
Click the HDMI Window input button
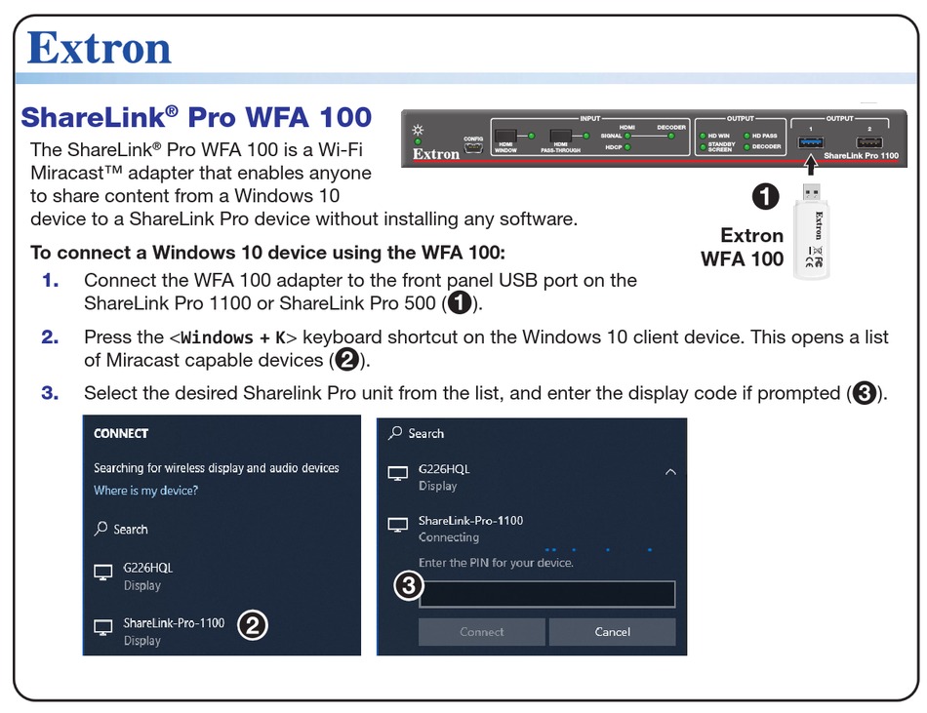click(505, 136)
